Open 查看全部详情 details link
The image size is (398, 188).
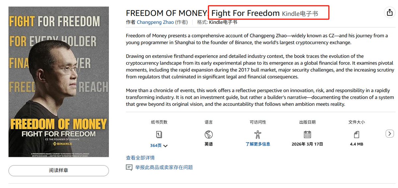coord(140,158)
